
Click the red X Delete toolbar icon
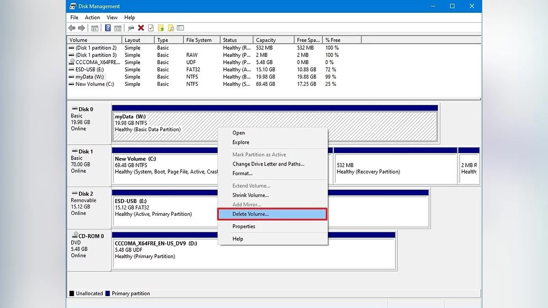[x=141, y=28]
